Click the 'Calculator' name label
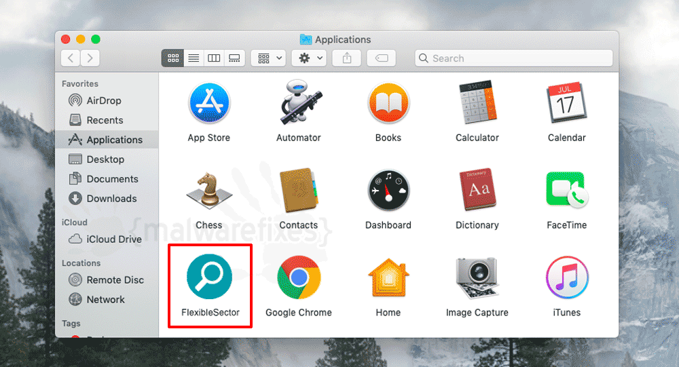Screen dimensions: 679x367 (477, 138)
